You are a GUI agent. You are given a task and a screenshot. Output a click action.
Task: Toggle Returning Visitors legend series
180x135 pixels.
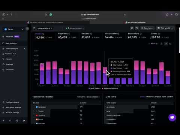pos(110,88)
